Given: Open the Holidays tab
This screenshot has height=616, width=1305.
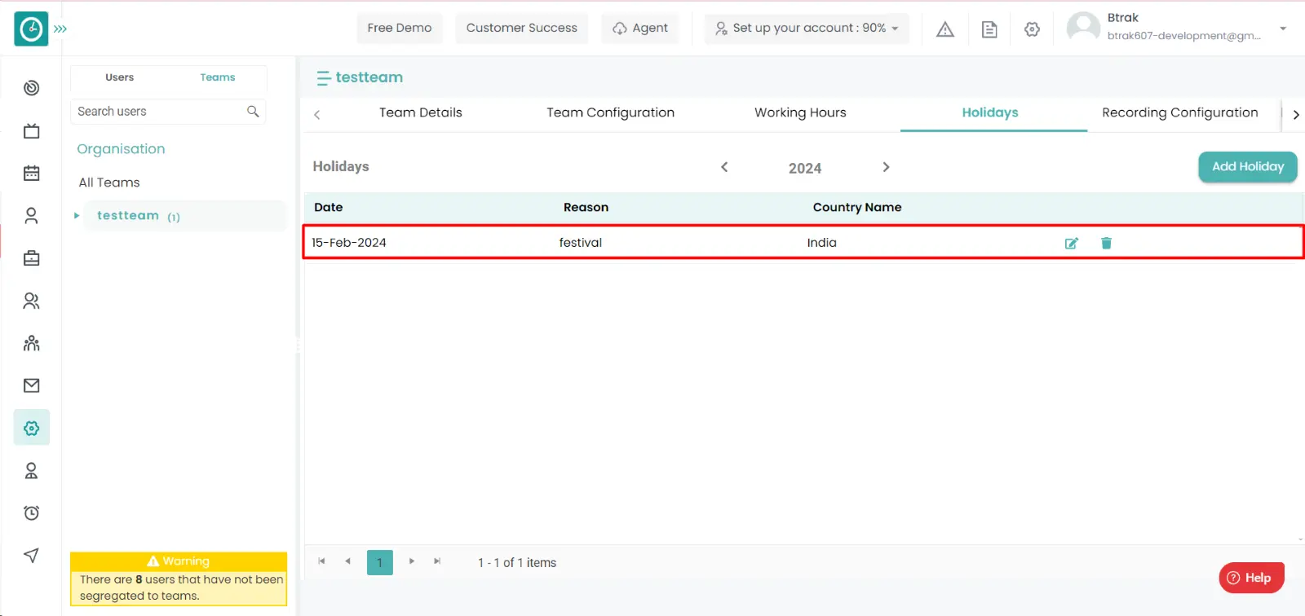Looking at the screenshot, I should [990, 112].
